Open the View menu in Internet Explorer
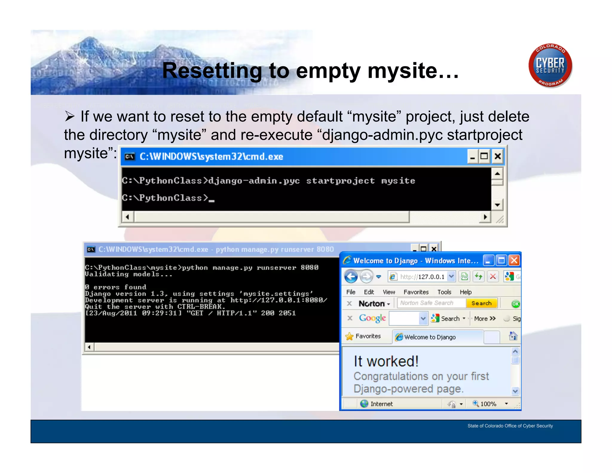The height and width of the screenshot is (473, 612). (389, 292)
